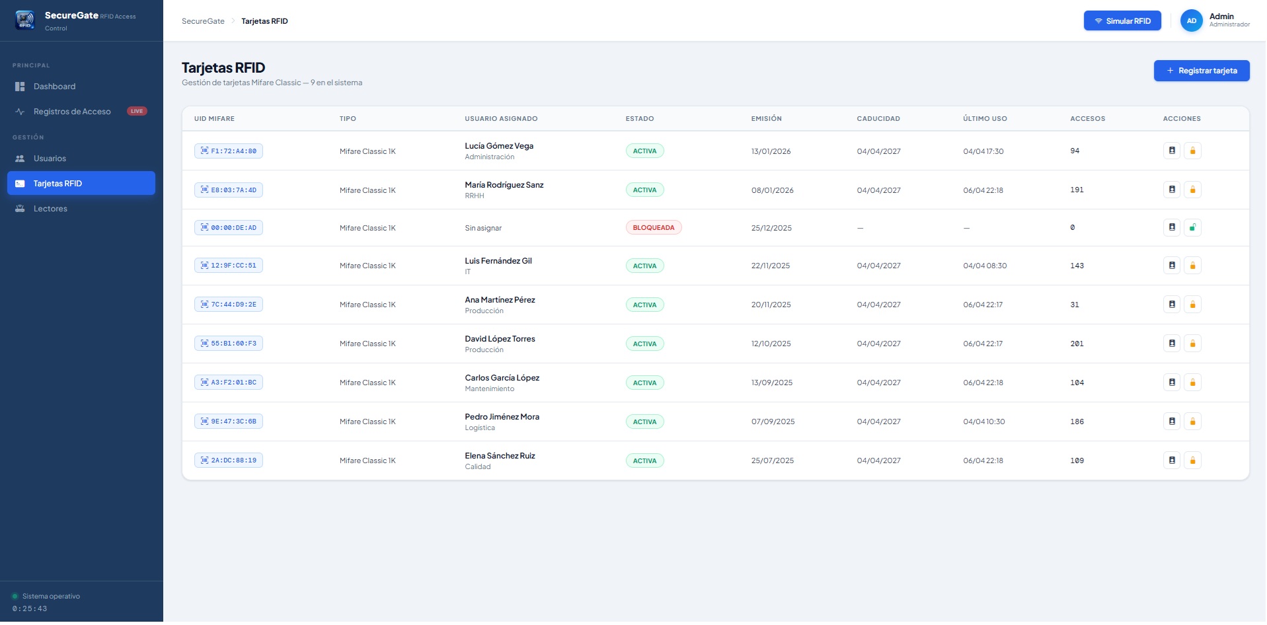This screenshot has width=1267, height=625.
Task: Block the card of María Rodríguez Sanz
Action: (x=1193, y=190)
